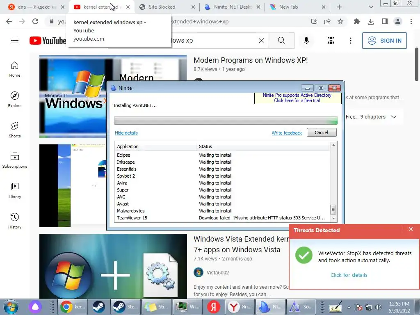The width and height of the screenshot is (420, 315).
Task: Click the browser back arrow
Action: point(9,21)
